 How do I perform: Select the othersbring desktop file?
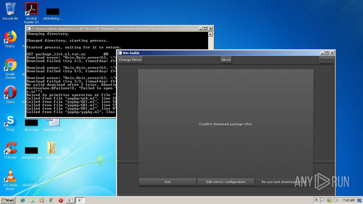tap(52, 14)
